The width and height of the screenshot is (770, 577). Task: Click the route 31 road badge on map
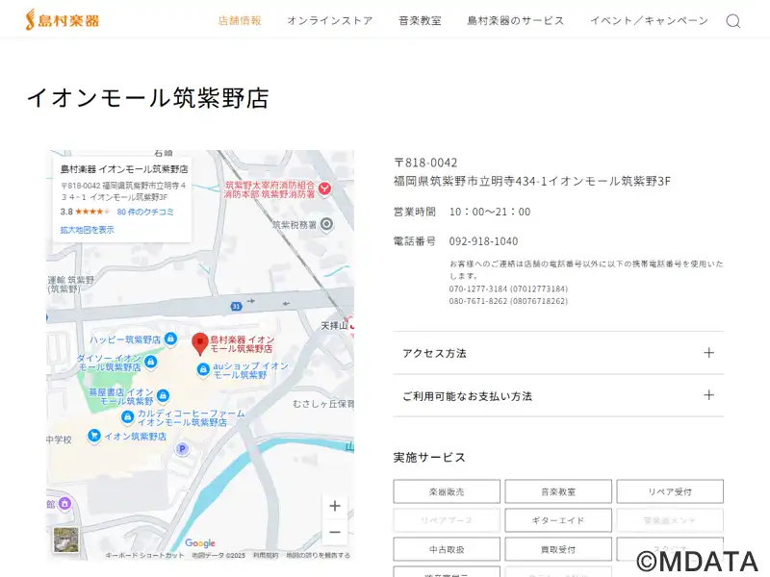click(x=236, y=306)
